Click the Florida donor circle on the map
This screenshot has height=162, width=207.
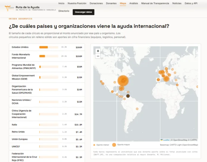click(121, 88)
